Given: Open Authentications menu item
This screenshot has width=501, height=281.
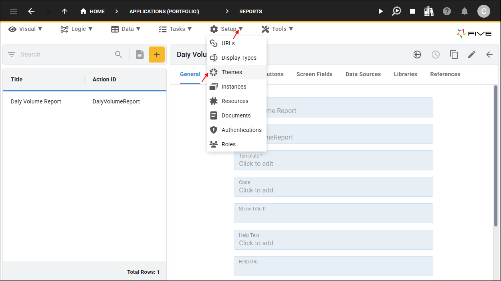Looking at the screenshot, I should tap(237, 130).
